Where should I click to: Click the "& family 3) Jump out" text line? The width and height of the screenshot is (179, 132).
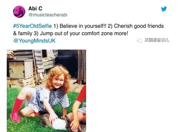click(71, 33)
